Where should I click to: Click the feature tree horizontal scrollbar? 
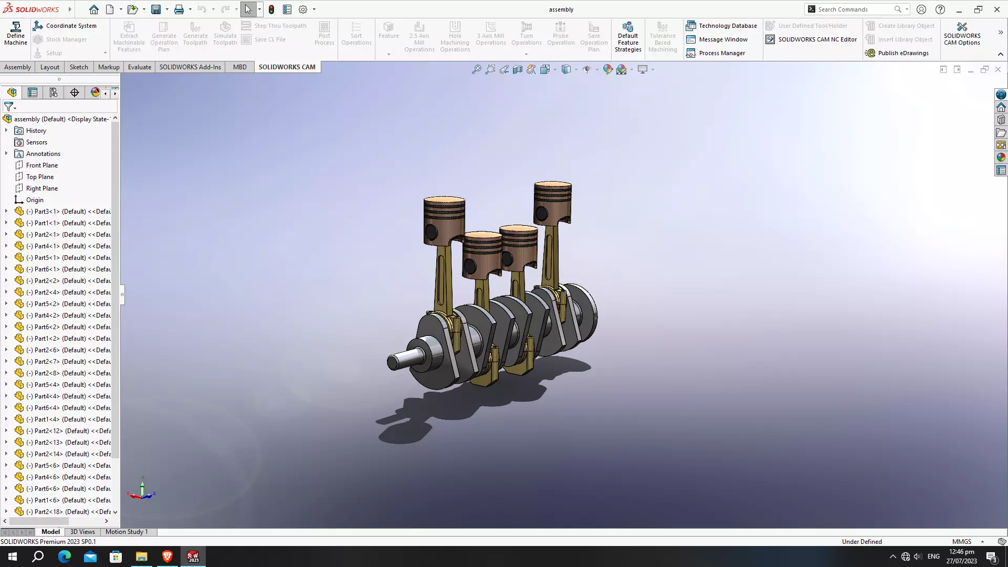point(39,521)
